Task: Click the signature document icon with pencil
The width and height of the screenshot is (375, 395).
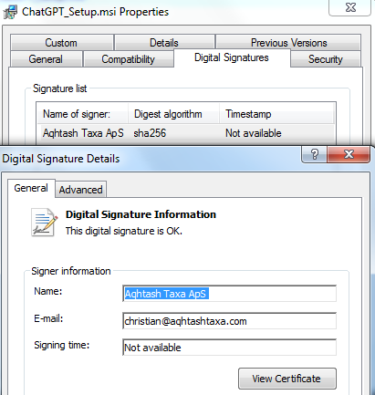Action: click(45, 223)
